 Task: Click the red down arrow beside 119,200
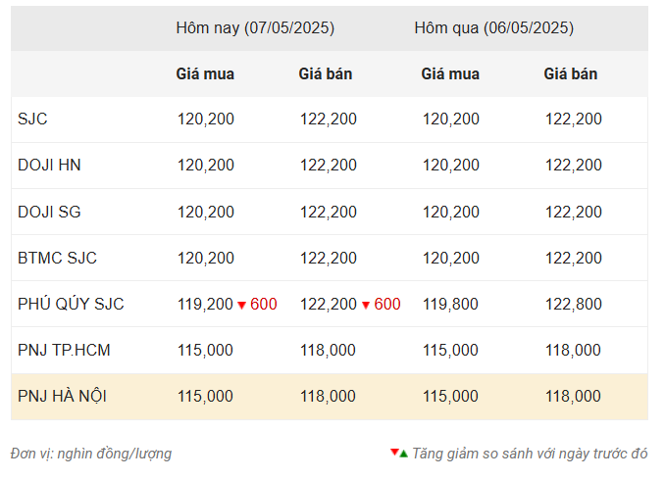pos(241,305)
